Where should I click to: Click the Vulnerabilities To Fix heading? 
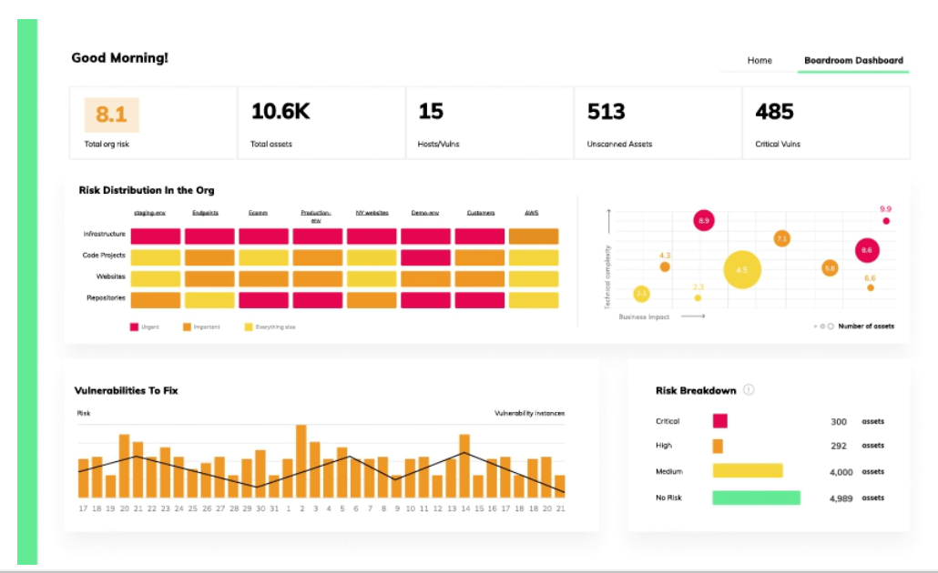[x=127, y=390]
